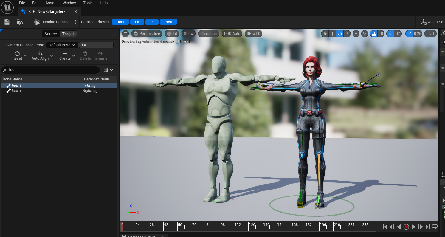This screenshot has height=237, width=445.
Task: Open the Perspective view mode dropdown
Action: click(x=147, y=34)
